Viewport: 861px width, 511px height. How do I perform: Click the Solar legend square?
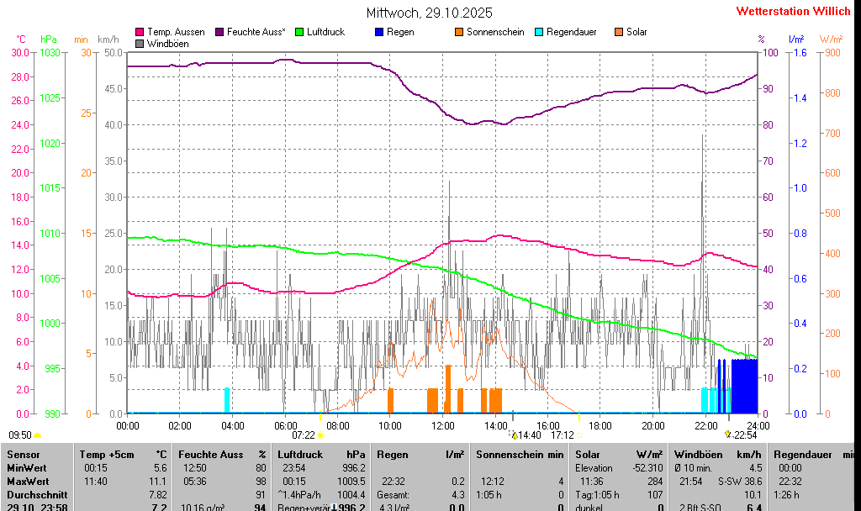[x=619, y=32]
